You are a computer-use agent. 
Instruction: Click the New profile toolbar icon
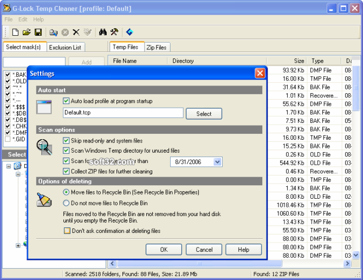(x=15, y=32)
